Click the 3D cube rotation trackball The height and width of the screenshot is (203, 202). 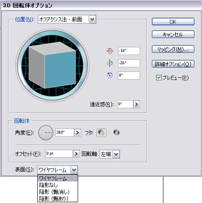(x=53, y=65)
